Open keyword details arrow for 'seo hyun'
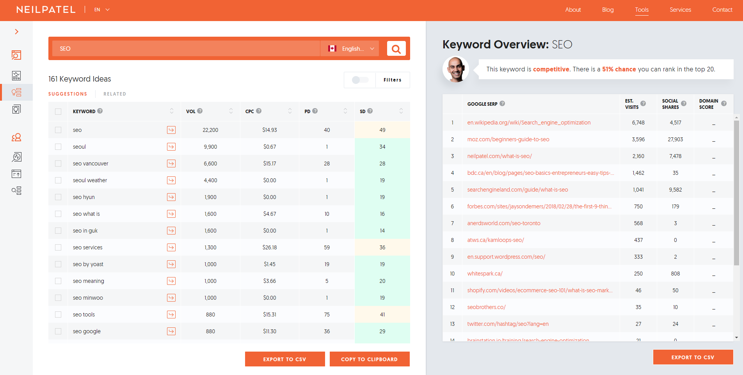743x375 pixels. click(171, 197)
